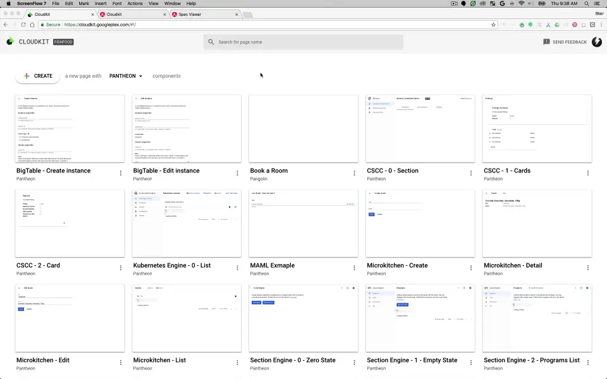Open the kebab menu for Microkitchen - List

[237, 363]
